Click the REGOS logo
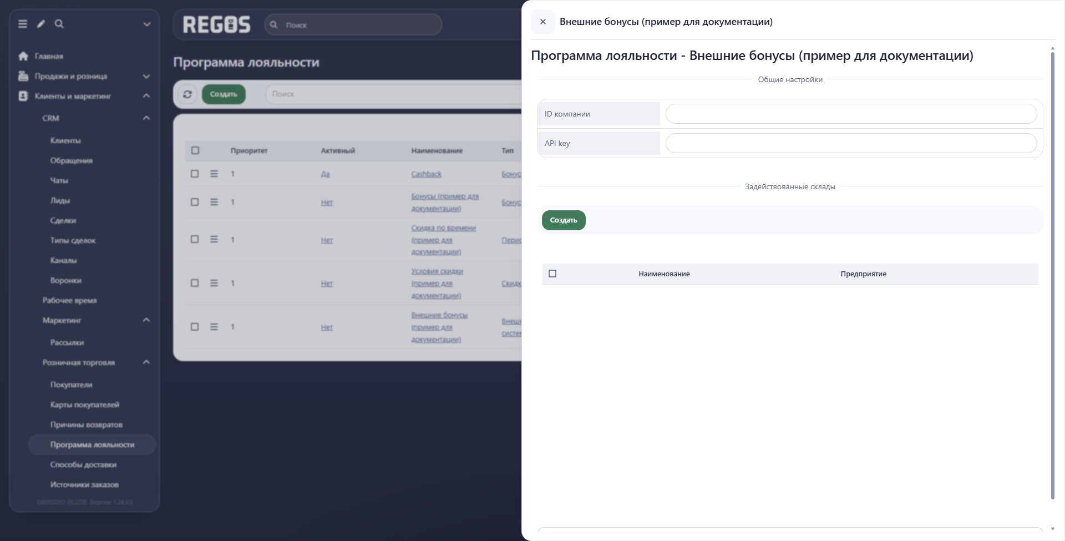 click(x=216, y=24)
